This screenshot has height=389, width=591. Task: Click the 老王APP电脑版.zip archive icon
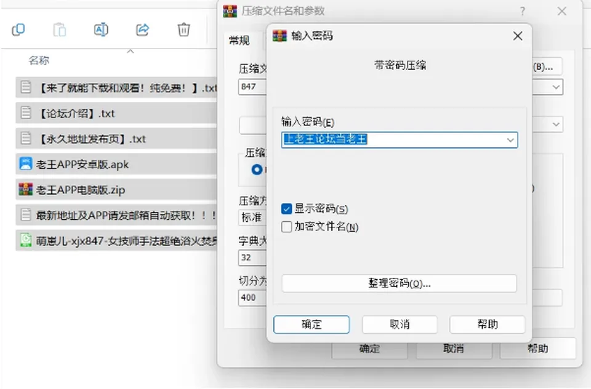point(26,189)
